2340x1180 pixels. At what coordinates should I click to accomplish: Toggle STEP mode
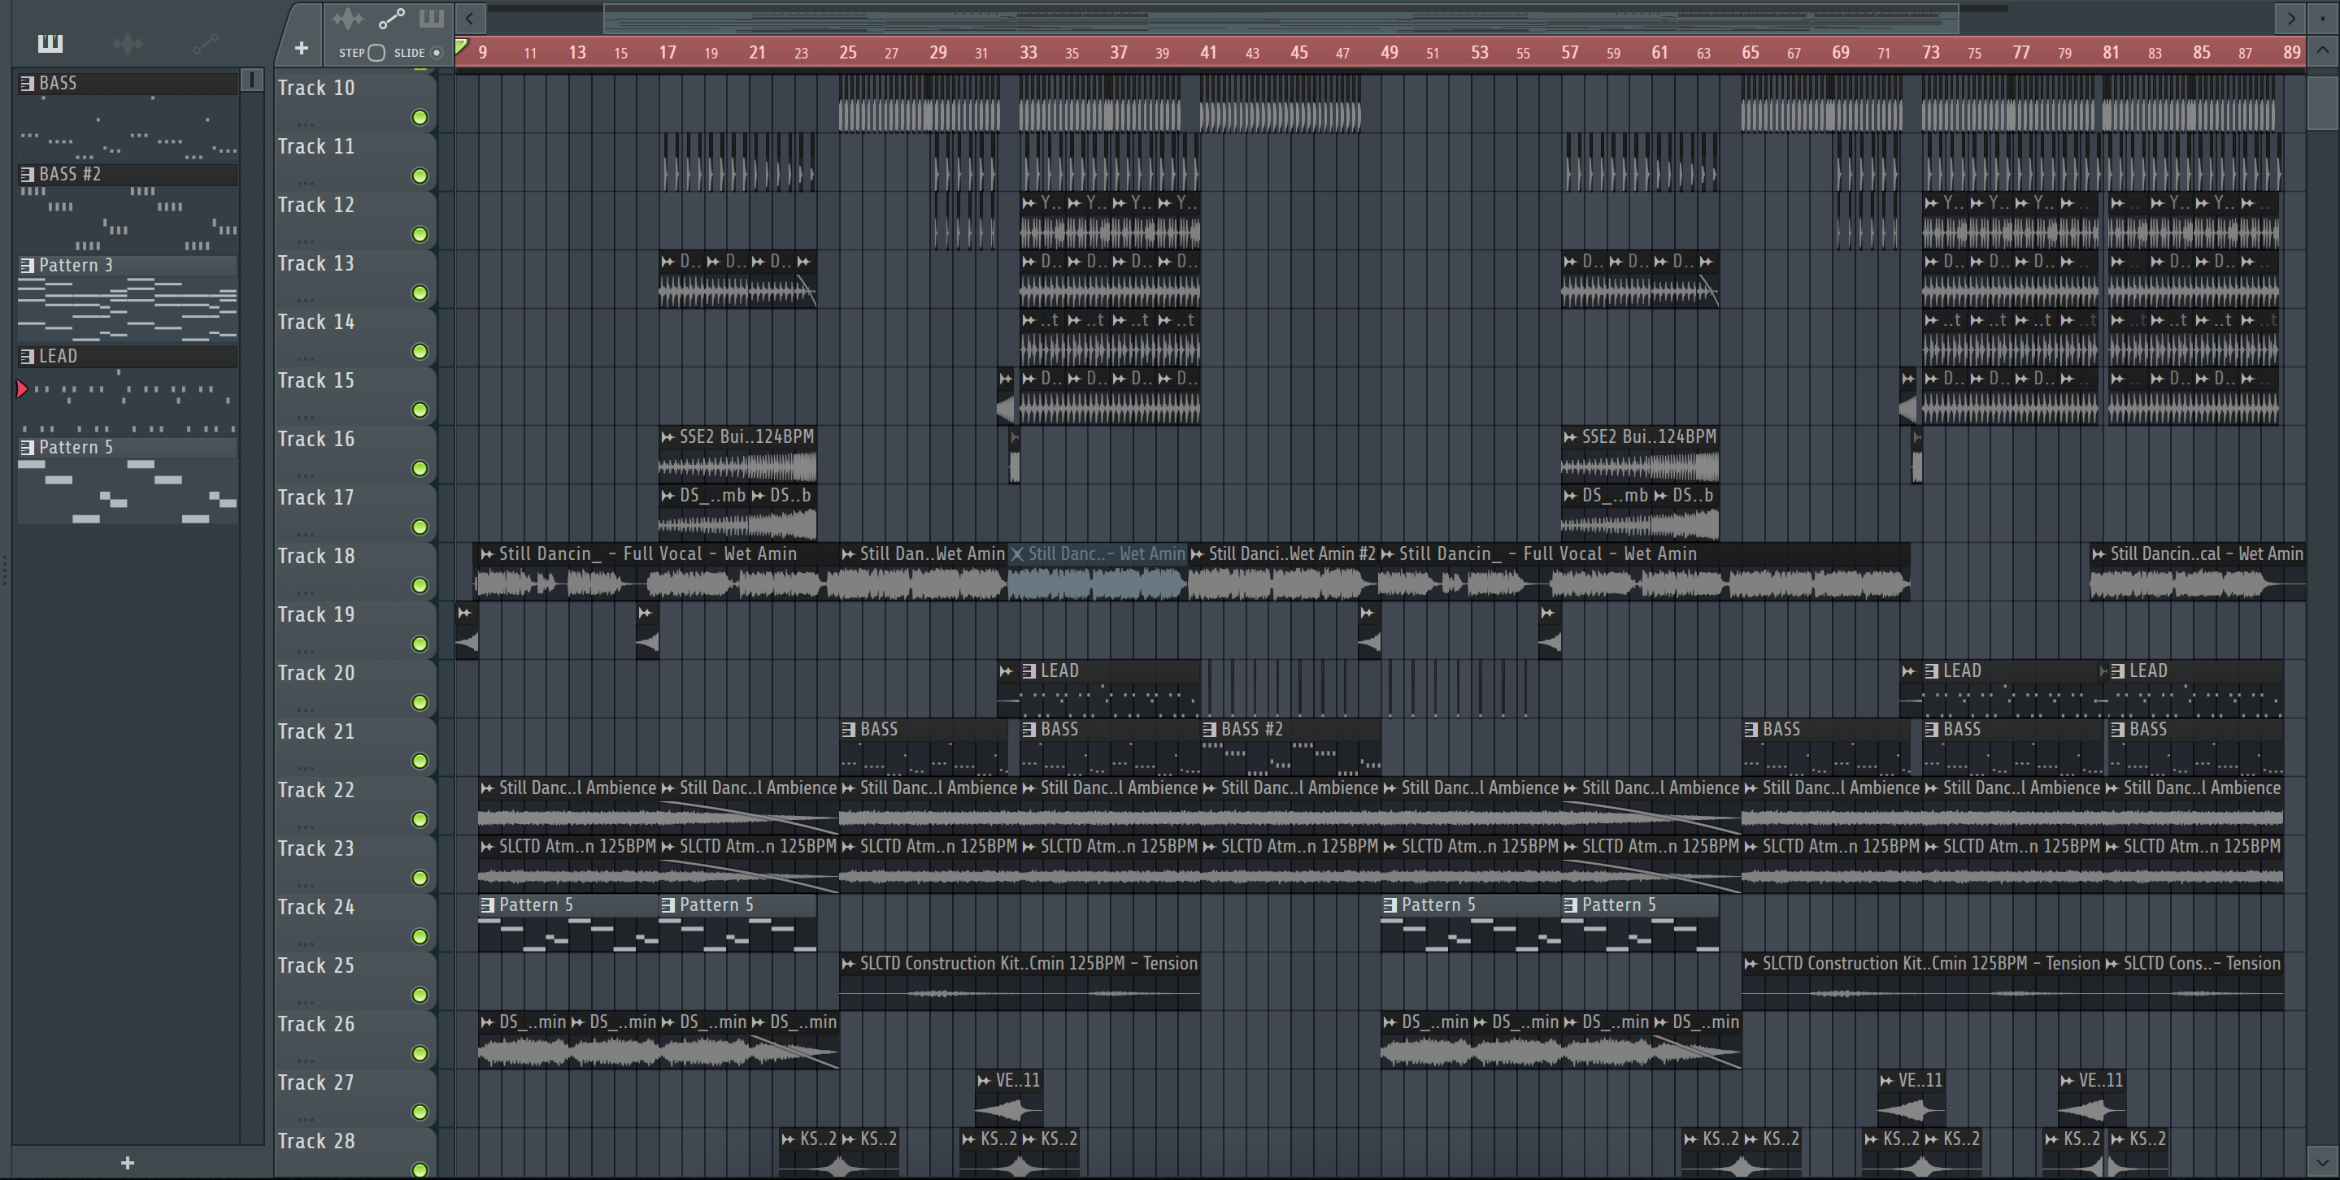[376, 53]
